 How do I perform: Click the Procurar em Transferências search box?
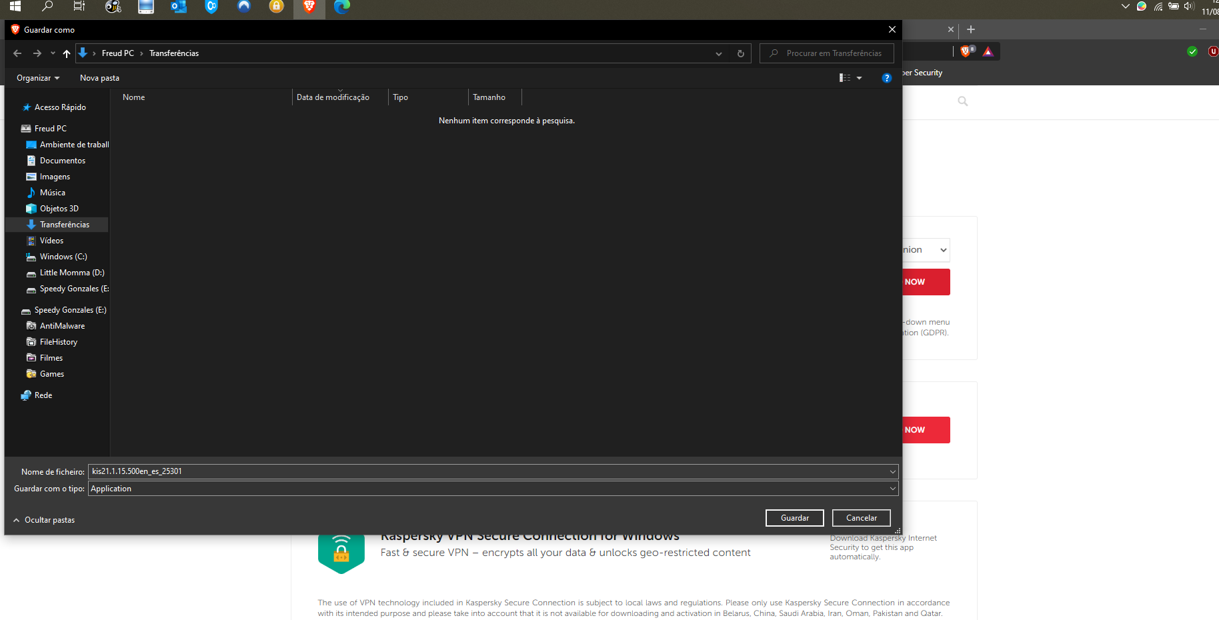coord(827,53)
